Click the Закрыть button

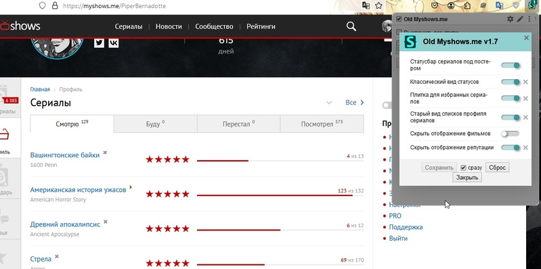coord(467,178)
